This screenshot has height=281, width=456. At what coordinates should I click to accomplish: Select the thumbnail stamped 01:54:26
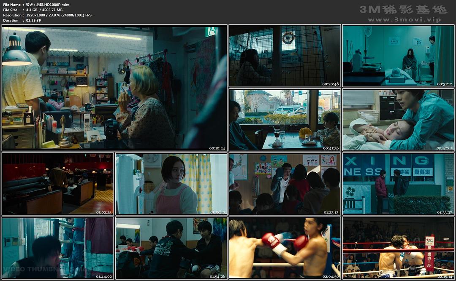click(171, 248)
